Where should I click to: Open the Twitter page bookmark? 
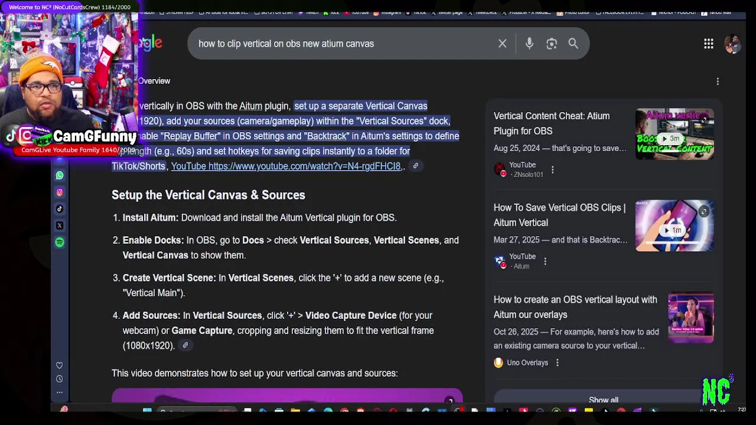pyautogui.click(x=447, y=12)
